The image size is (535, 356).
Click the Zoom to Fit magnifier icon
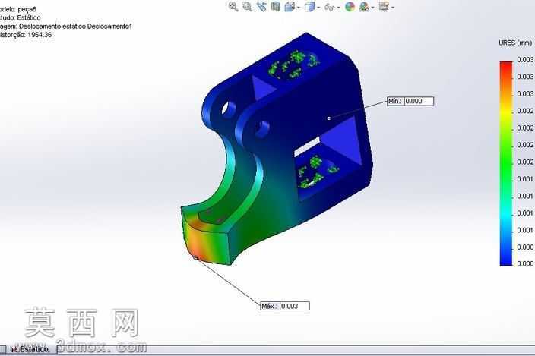point(233,7)
